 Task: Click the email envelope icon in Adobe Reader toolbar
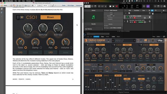click(28, 5)
